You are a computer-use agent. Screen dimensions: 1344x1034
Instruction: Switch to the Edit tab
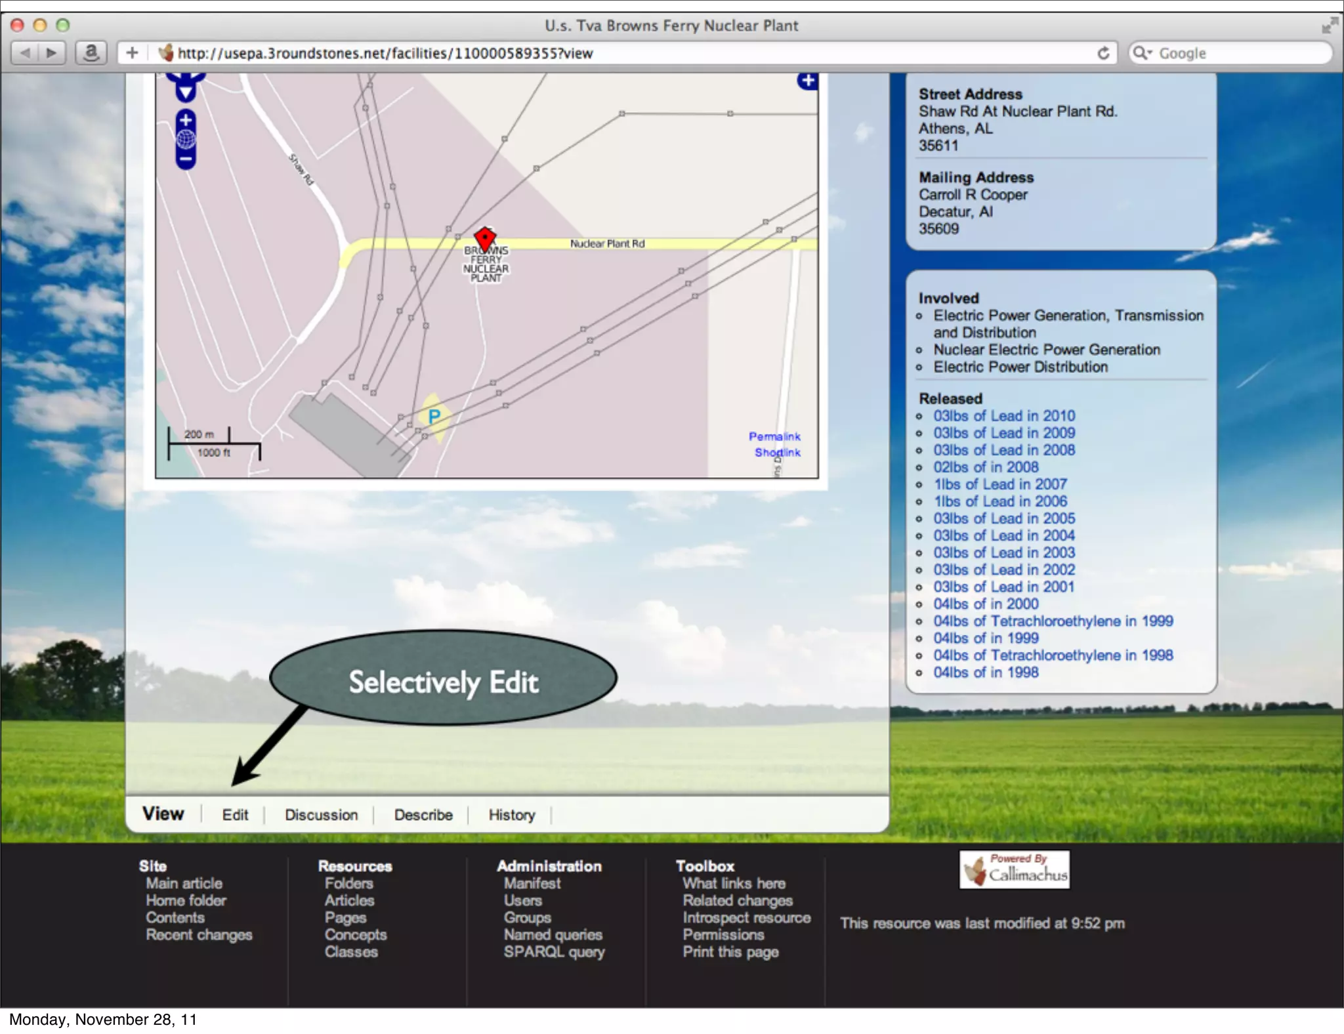tap(234, 815)
